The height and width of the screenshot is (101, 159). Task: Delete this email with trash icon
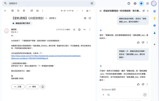(x=24, y=11)
